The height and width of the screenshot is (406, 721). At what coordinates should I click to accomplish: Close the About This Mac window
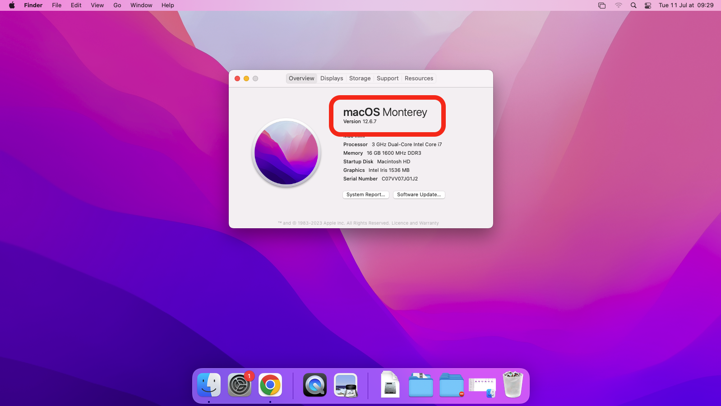pyautogui.click(x=237, y=78)
